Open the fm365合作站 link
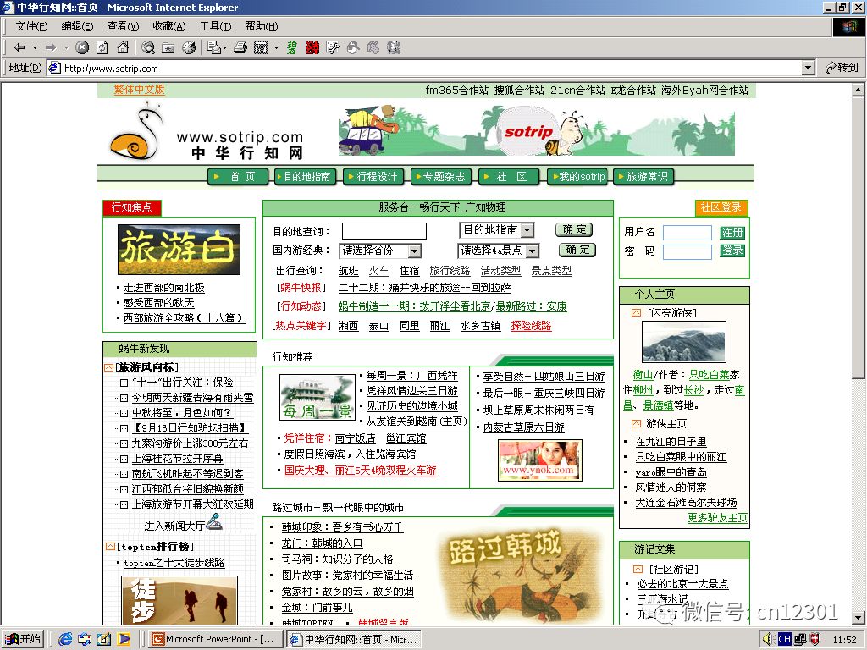 click(x=457, y=90)
